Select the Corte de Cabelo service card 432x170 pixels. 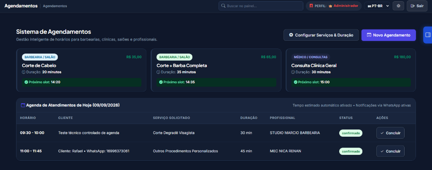pos(81,70)
